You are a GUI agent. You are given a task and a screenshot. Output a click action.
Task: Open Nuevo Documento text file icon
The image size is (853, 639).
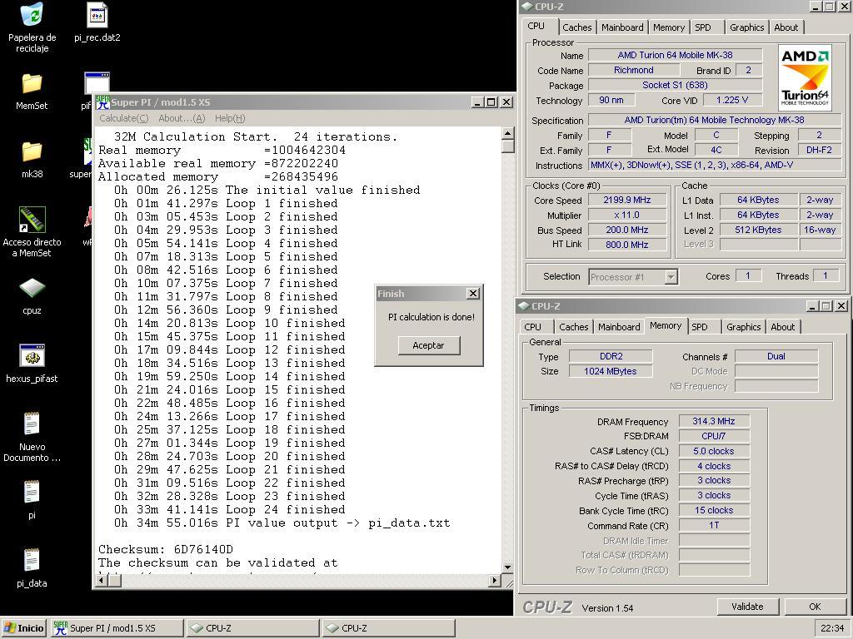[32, 424]
